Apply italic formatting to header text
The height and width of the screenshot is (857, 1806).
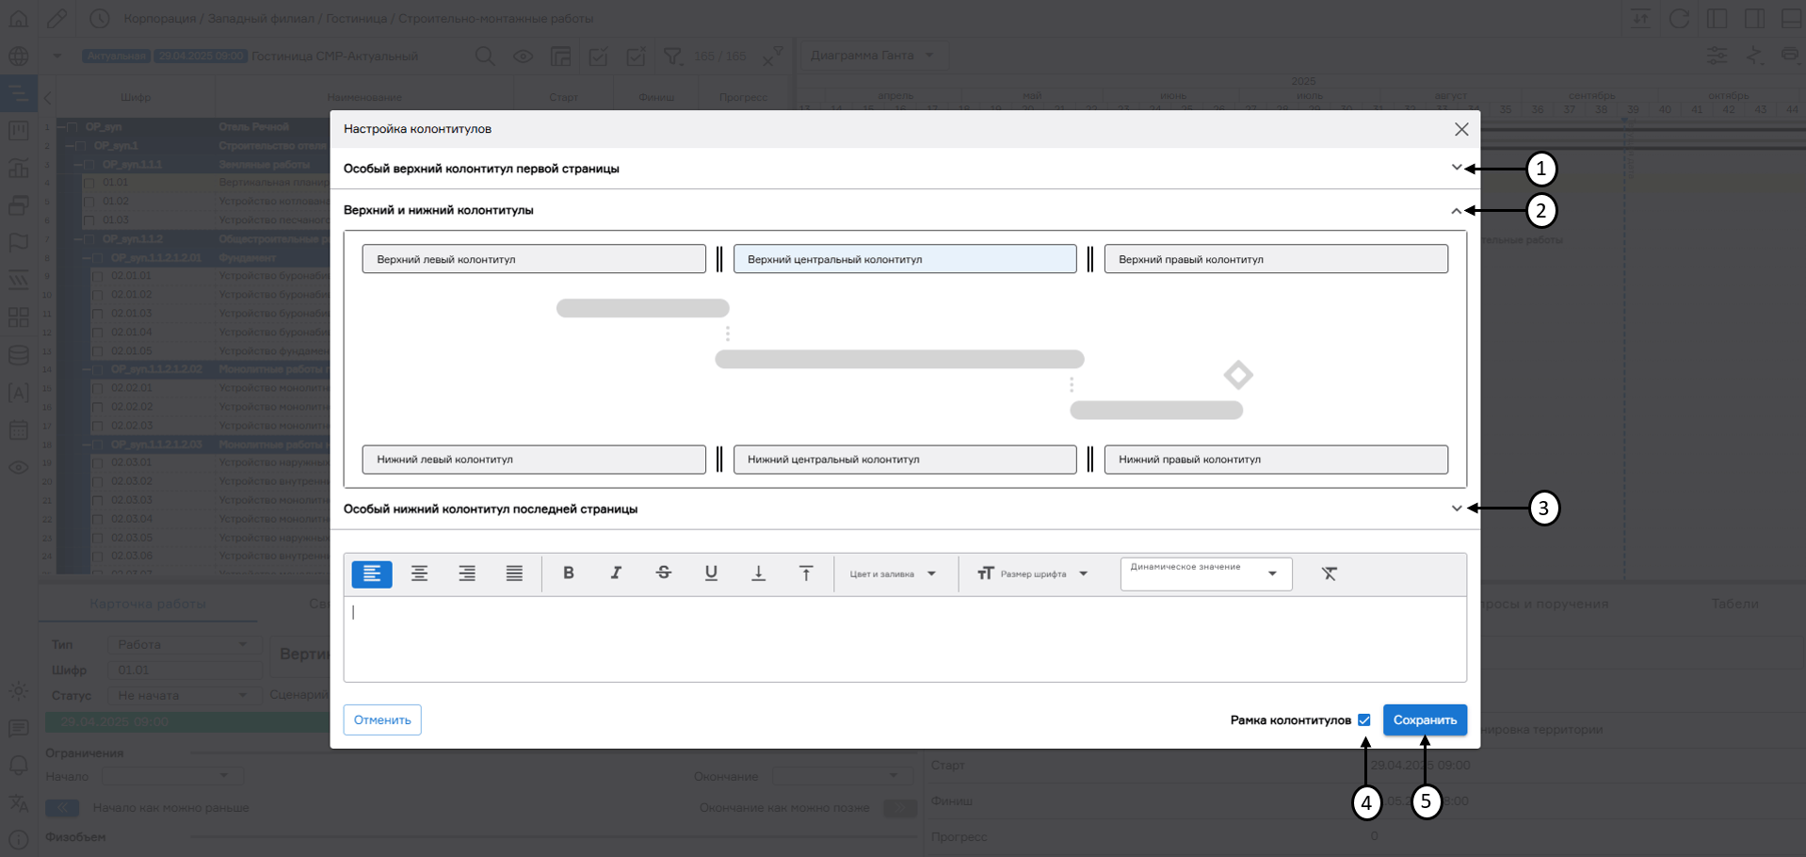616,574
